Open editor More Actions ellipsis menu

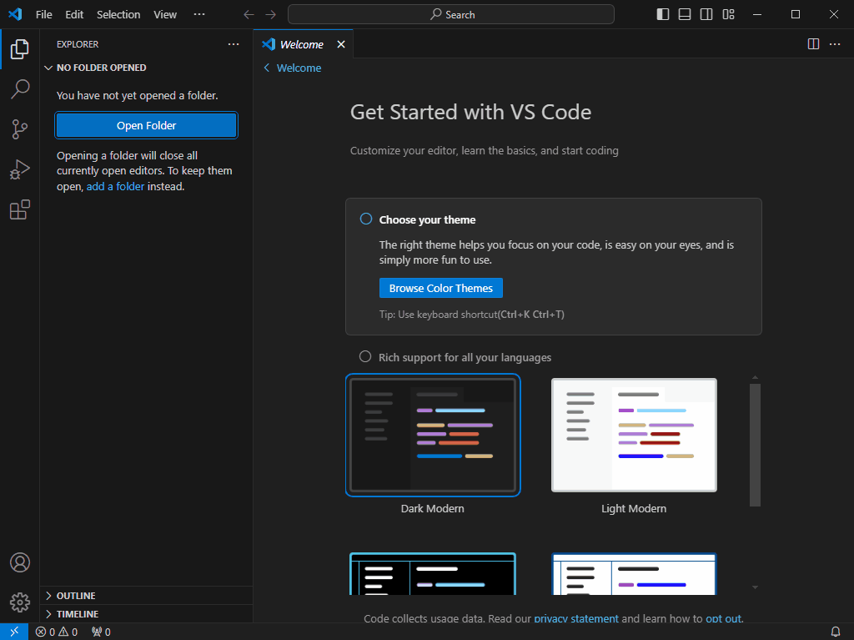835,44
